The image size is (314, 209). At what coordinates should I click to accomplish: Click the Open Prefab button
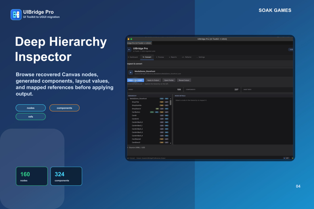click(x=169, y=80)
